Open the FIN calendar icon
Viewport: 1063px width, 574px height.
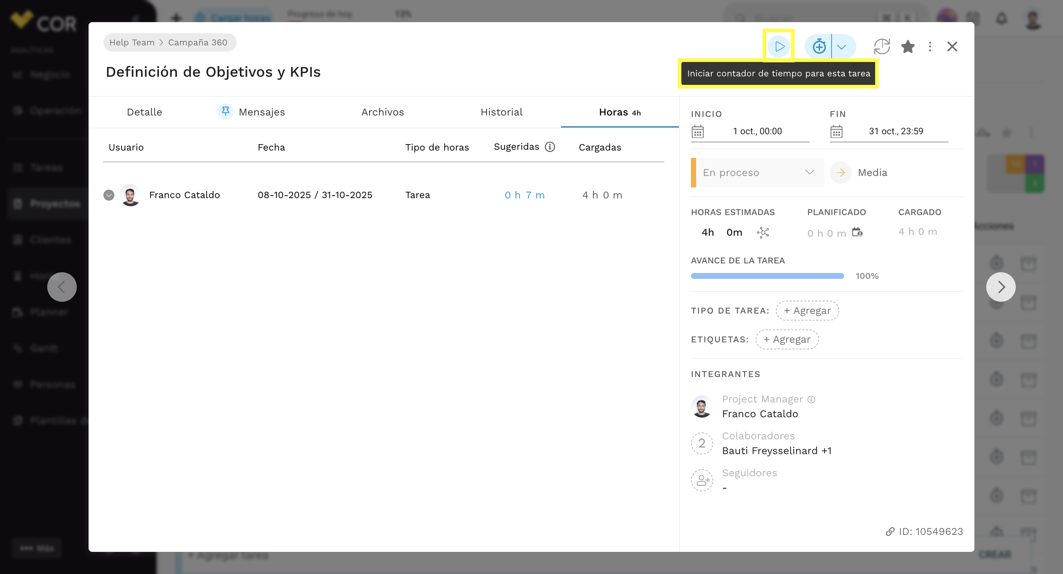point(836,132)
